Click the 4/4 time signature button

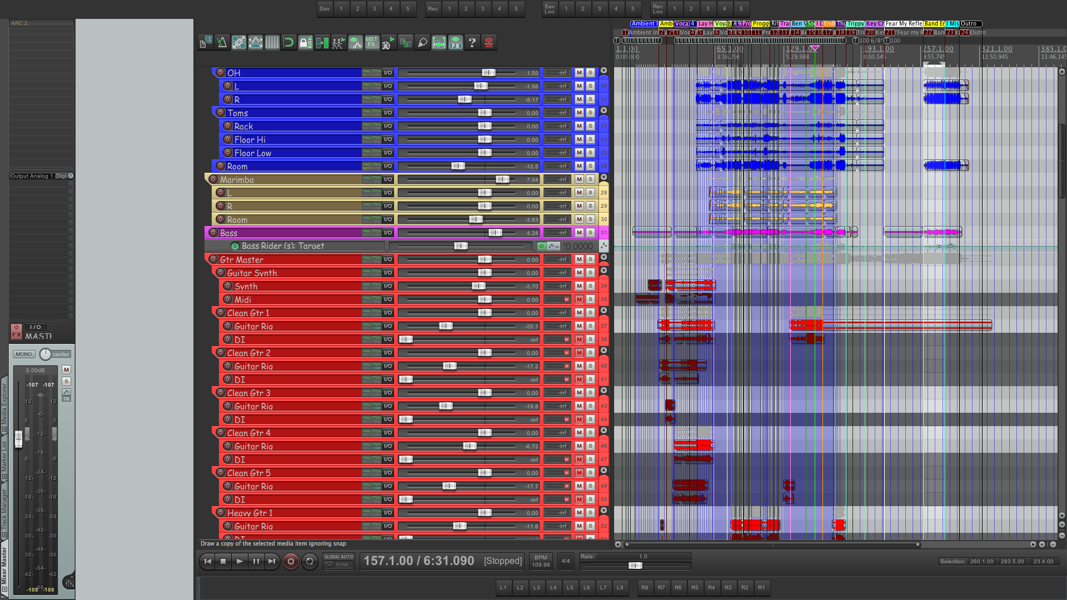[566, 561]
